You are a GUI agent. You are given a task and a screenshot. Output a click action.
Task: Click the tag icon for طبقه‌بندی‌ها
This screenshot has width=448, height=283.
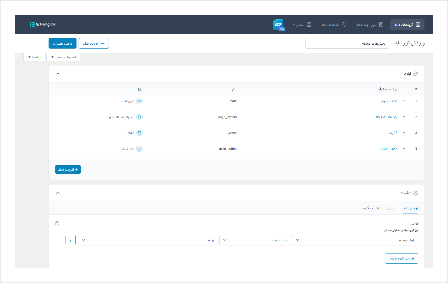344,25
